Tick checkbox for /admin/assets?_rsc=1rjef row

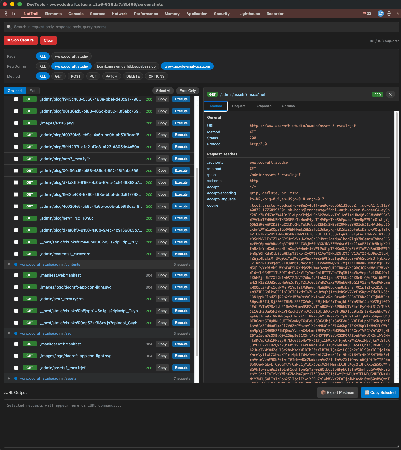16,368
